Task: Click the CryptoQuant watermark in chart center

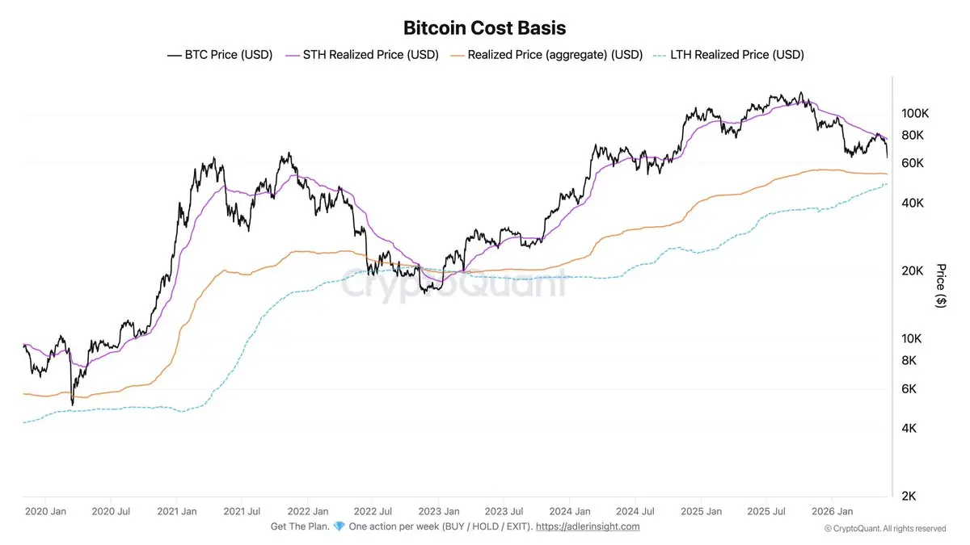Action: pyautogui.click(x=453, y=284)
